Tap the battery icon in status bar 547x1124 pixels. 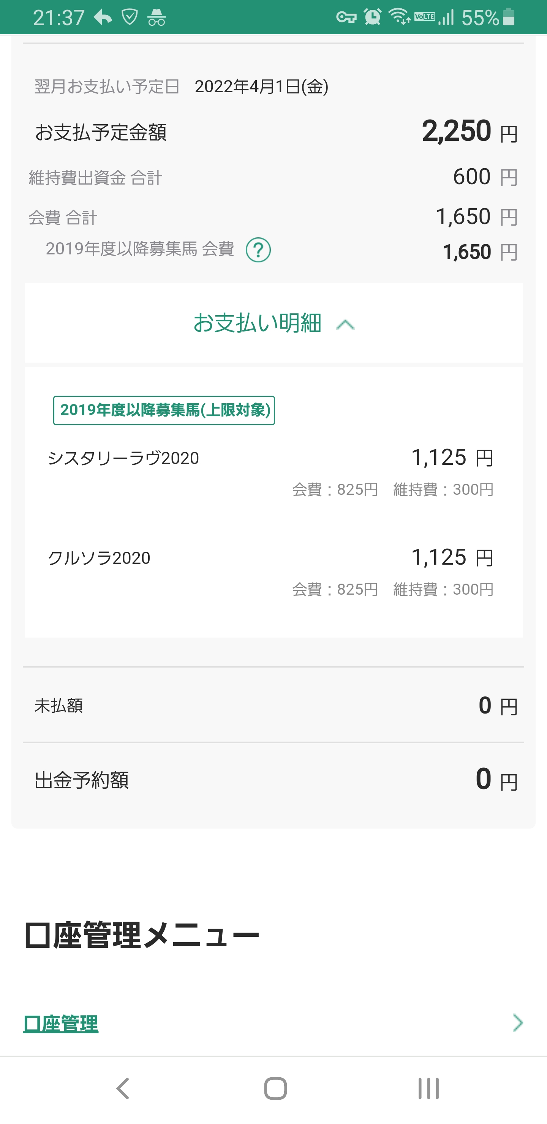(x=509, y=17)
